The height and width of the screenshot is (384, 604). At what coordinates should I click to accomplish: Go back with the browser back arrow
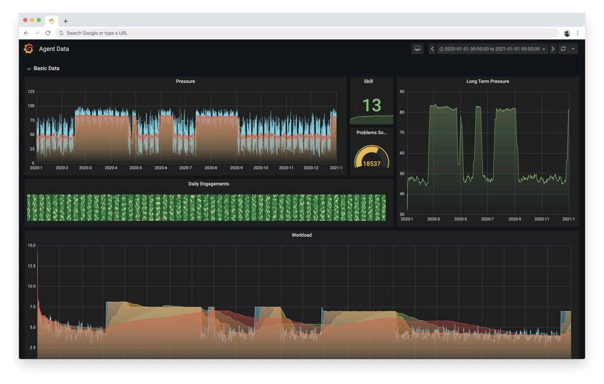pyautogui.click(x=26, y=33)
